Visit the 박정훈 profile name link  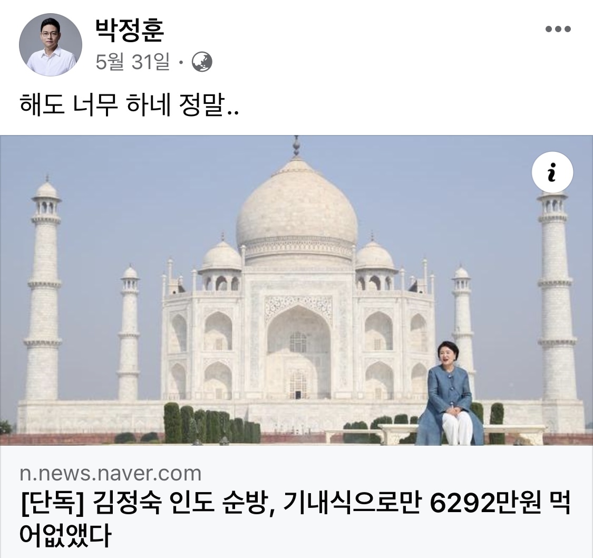[x=130, y=30]
